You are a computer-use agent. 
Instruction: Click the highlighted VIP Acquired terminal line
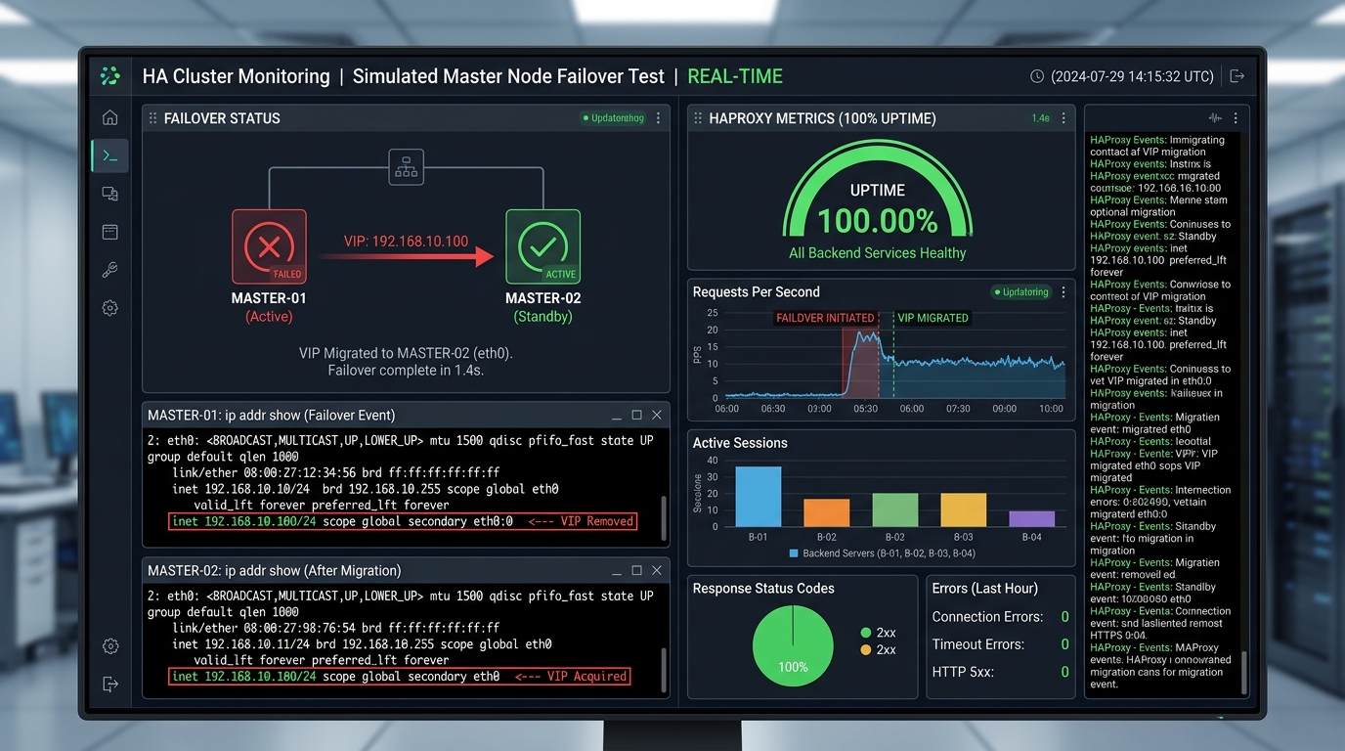[x=399, y=676]
